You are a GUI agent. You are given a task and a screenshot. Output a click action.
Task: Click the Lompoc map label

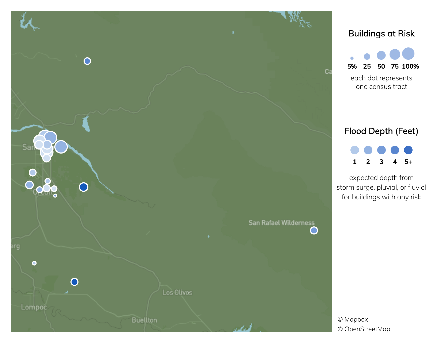[x=34, y=307]
